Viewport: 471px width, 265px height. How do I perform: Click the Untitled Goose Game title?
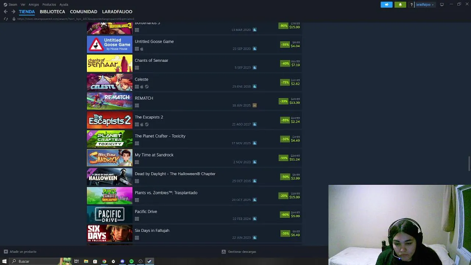coord(154,42)
